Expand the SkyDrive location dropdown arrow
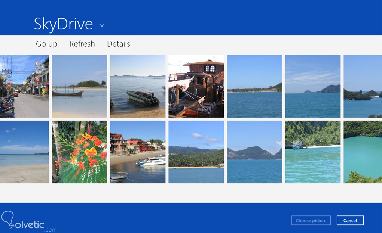Viewport: 382px width, 233px height. 102,25
